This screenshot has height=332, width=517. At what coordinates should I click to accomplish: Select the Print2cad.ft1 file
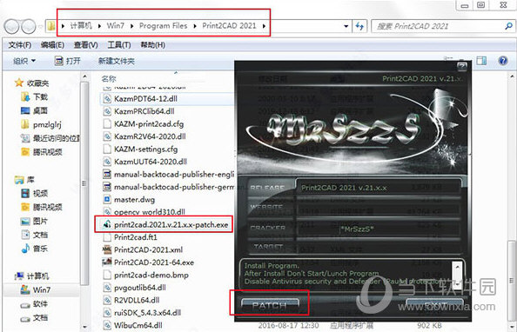136,237
